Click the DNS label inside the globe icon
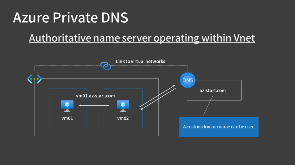Viewport: 295px width, 165px height. point(187,80)
